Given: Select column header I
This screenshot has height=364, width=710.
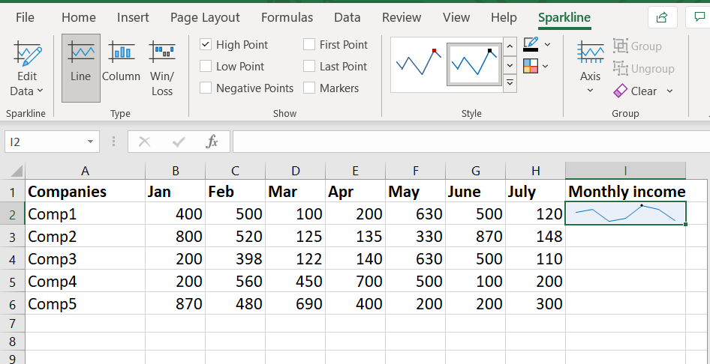Looking at the screenshot, I should (625, 171).
